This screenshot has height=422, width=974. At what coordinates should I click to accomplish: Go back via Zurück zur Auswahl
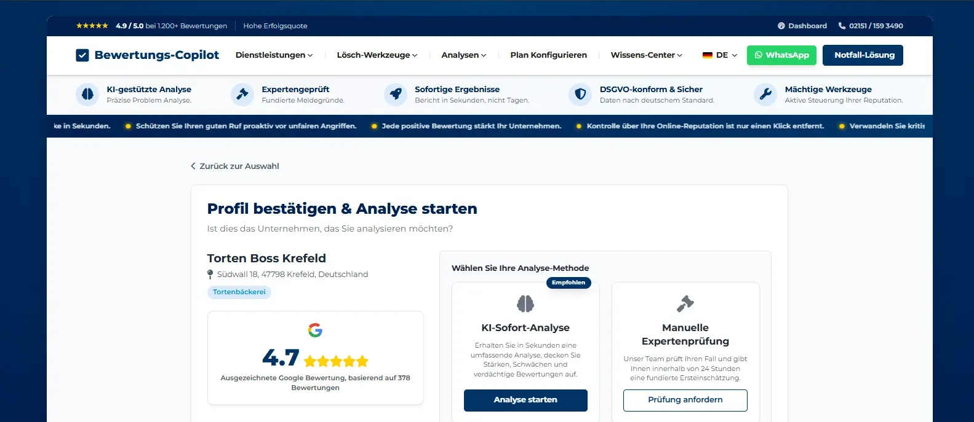tap(234, 166)
